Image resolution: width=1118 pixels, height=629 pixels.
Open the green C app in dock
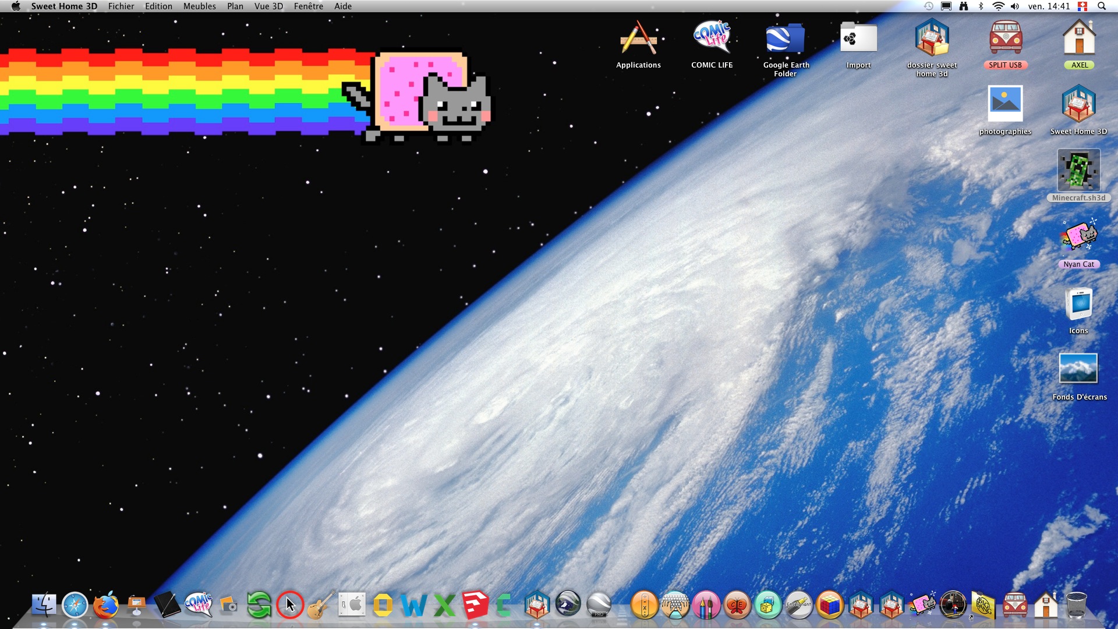504,605
